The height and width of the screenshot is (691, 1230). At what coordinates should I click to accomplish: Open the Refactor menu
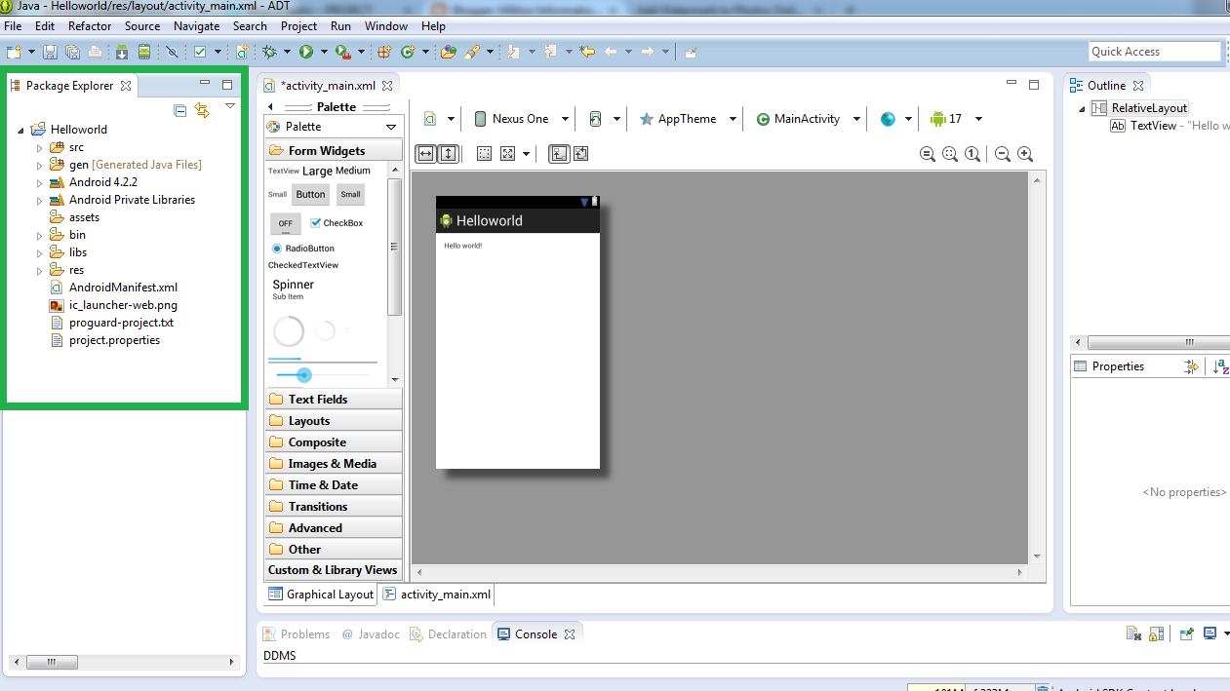click(90, 26)
